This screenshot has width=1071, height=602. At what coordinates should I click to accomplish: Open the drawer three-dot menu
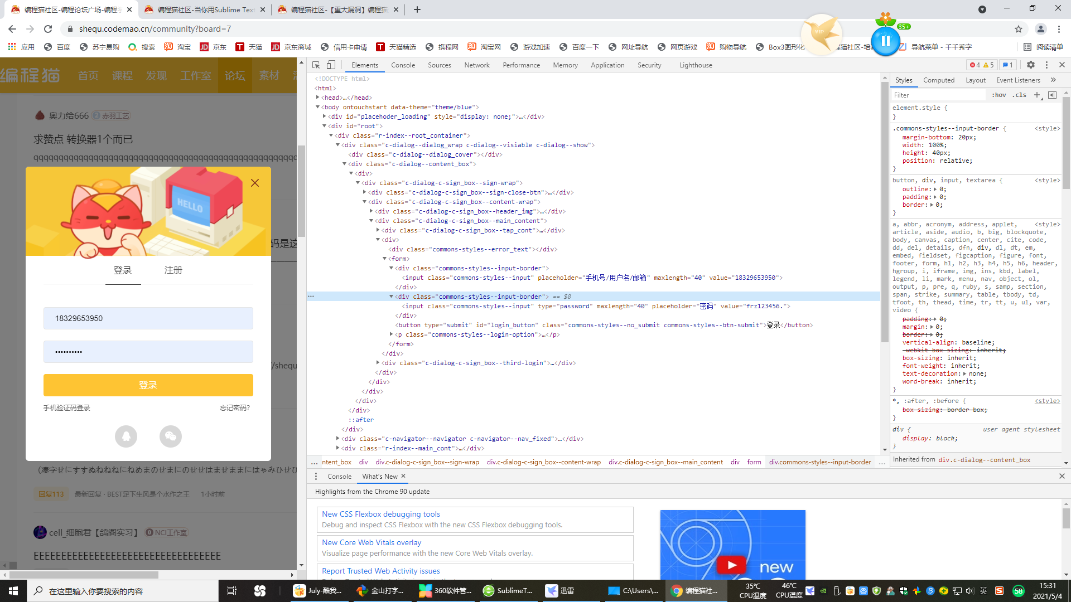pos(316,477)
